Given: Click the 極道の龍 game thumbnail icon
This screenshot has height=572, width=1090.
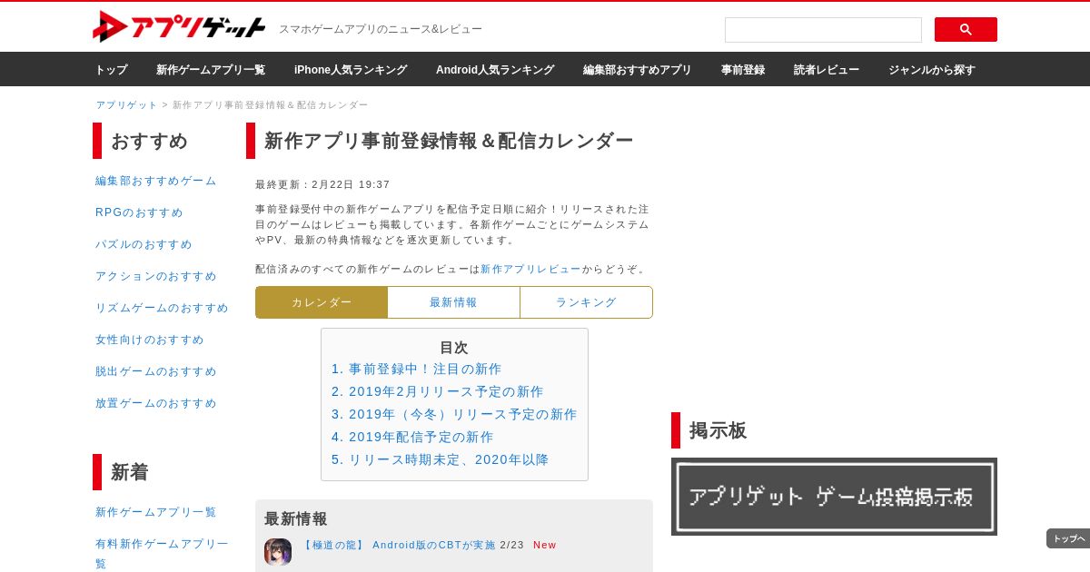Looking at the screenshot, I should tap(278, 552).
